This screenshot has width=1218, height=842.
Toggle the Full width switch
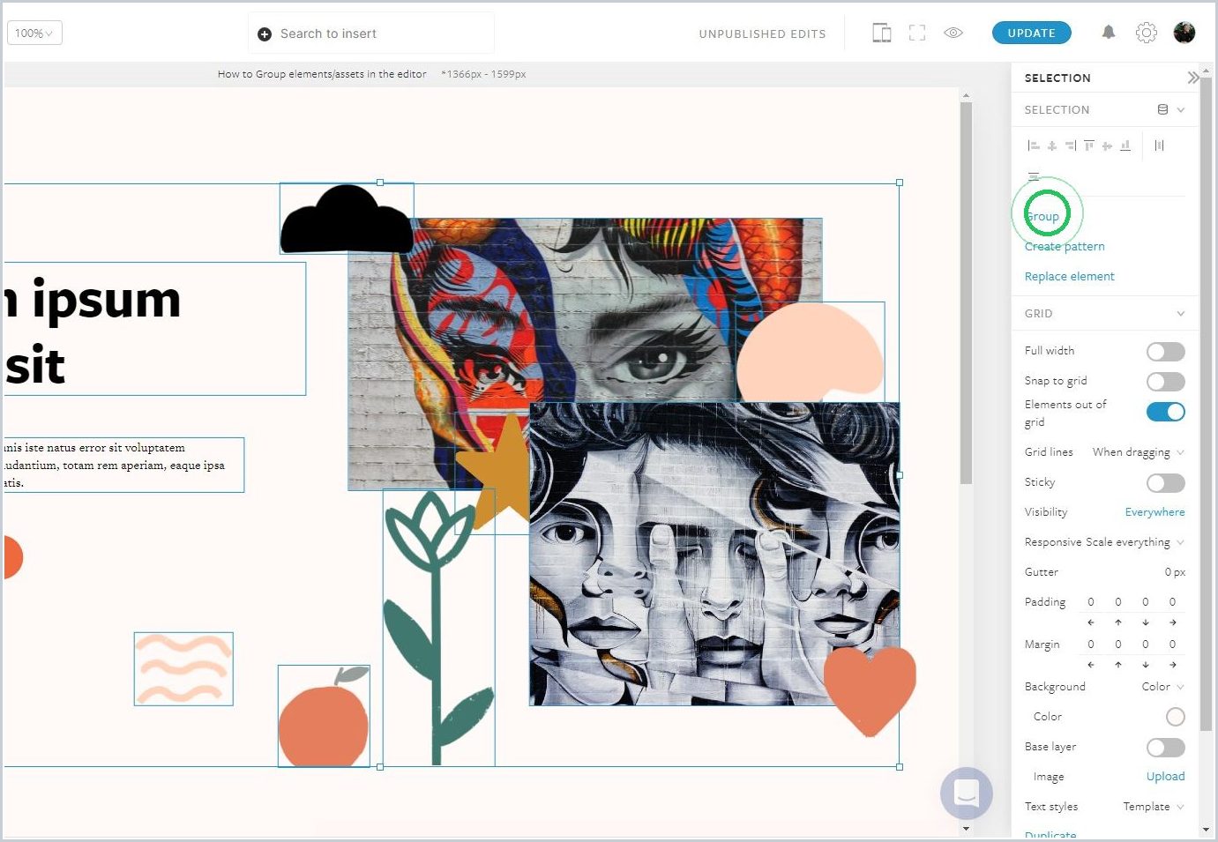click(x=1165, y=352)
